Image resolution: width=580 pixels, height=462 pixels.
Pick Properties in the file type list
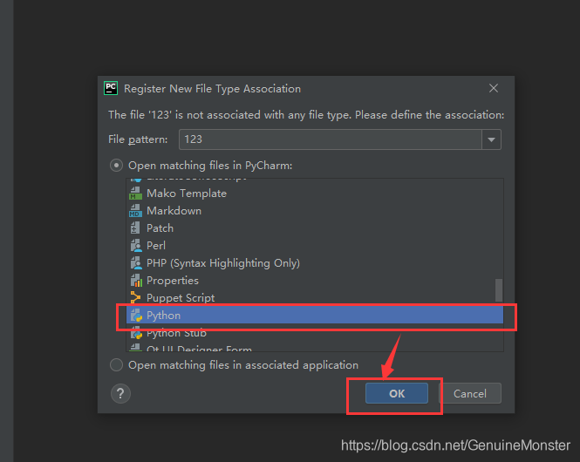[314, 281]
